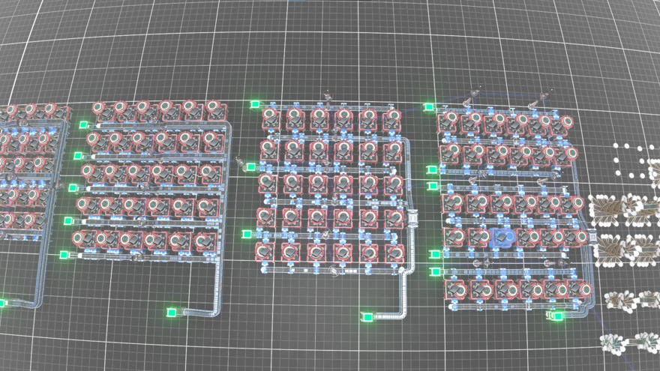
Task: Click lowest green marker left of second block
Action: coord(64,255)
